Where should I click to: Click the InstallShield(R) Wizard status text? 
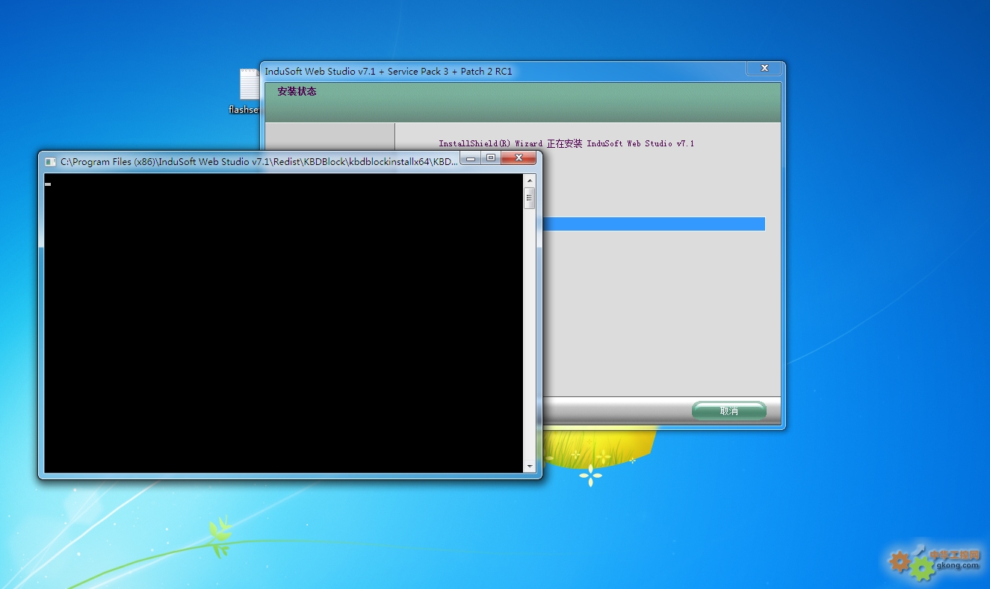click(566, 143)
